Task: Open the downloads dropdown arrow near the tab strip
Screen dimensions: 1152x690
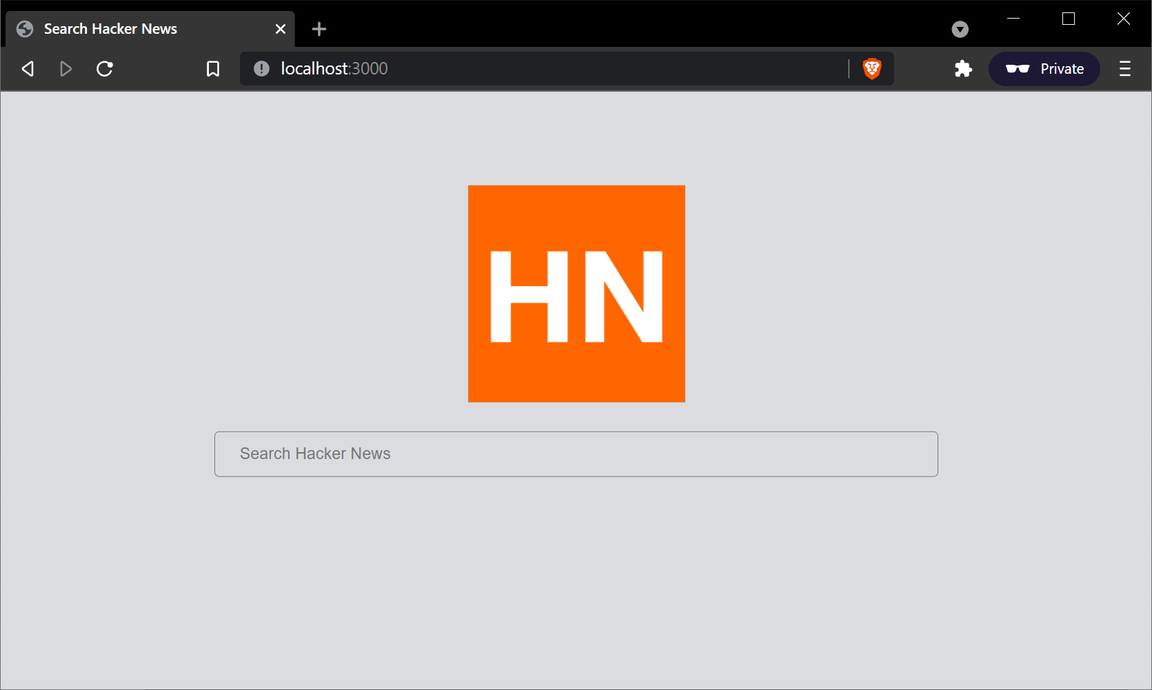Action: click(960, 29)
